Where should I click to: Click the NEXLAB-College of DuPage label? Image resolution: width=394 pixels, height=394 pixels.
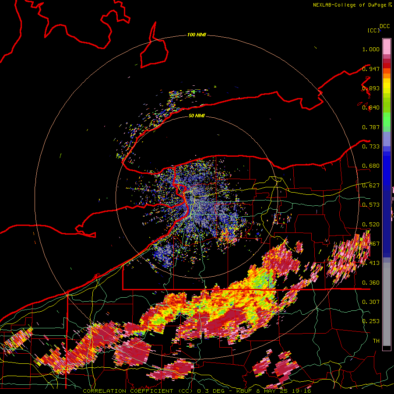point(349,5)
